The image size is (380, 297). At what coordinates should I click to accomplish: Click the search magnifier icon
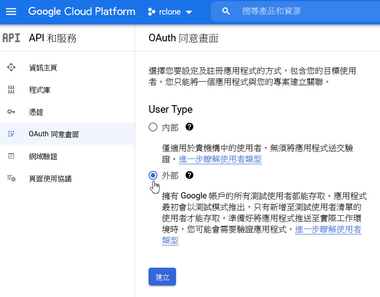(226, 12)
